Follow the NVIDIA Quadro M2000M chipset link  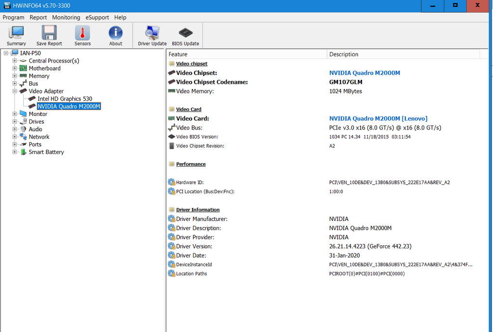point(364,73)
